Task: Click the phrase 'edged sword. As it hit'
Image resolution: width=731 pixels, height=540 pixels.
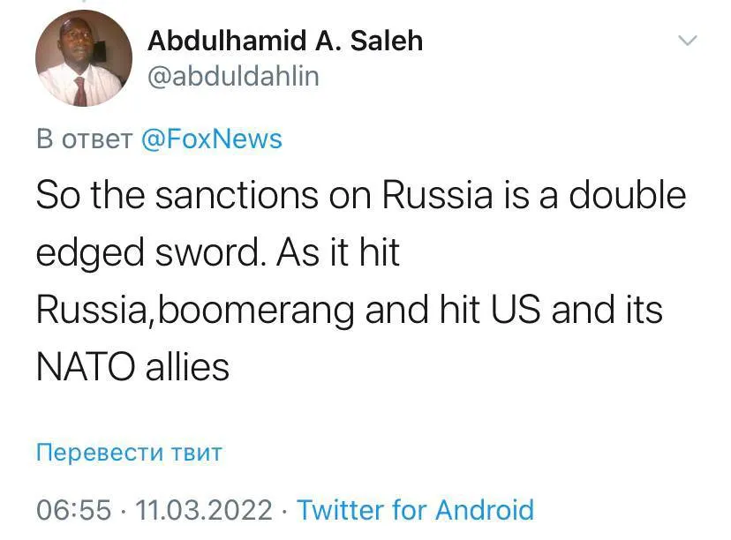Action: pos(218,252)
